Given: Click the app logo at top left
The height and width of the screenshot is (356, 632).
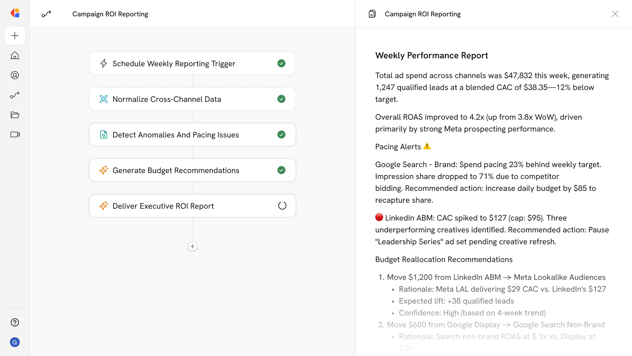Looking at the screenshot, I should 15,13.
